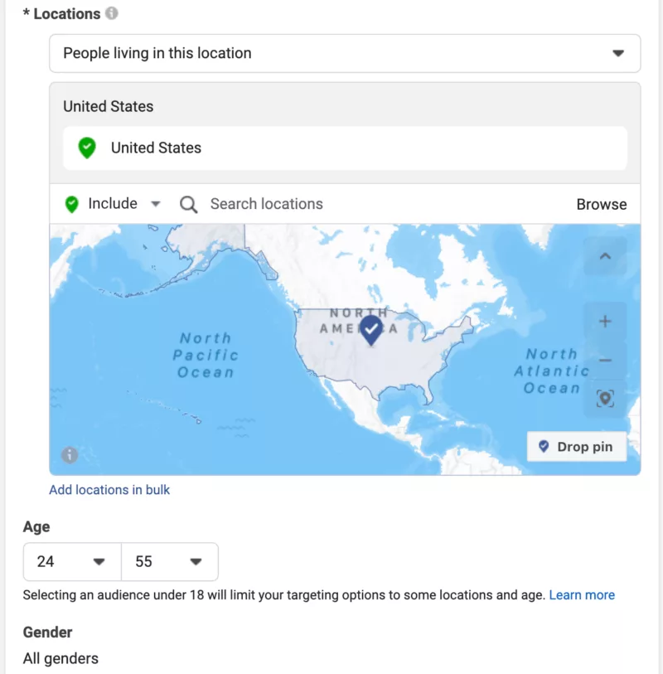The height and width of the screenshot is (674, 663).
Task: Click the map attribution info icon
Action: (70, 455)
